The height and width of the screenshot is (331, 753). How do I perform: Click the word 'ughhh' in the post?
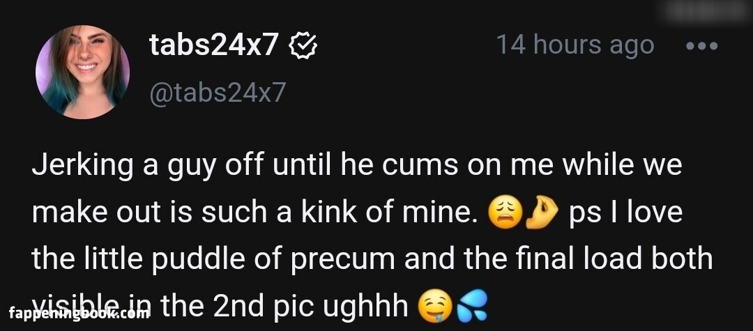tap(366, 306)
